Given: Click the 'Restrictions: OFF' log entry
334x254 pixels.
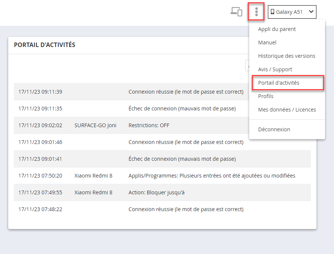Looking at the screenshot, I should tap(149, 125).
